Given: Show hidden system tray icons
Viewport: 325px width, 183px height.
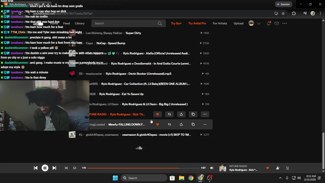Looking at the screenshot, I should point(280,178).
